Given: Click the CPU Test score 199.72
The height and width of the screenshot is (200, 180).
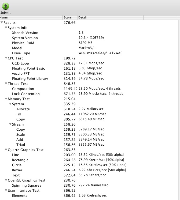Looking at the screenshot, I should click(x=69, y=58).
